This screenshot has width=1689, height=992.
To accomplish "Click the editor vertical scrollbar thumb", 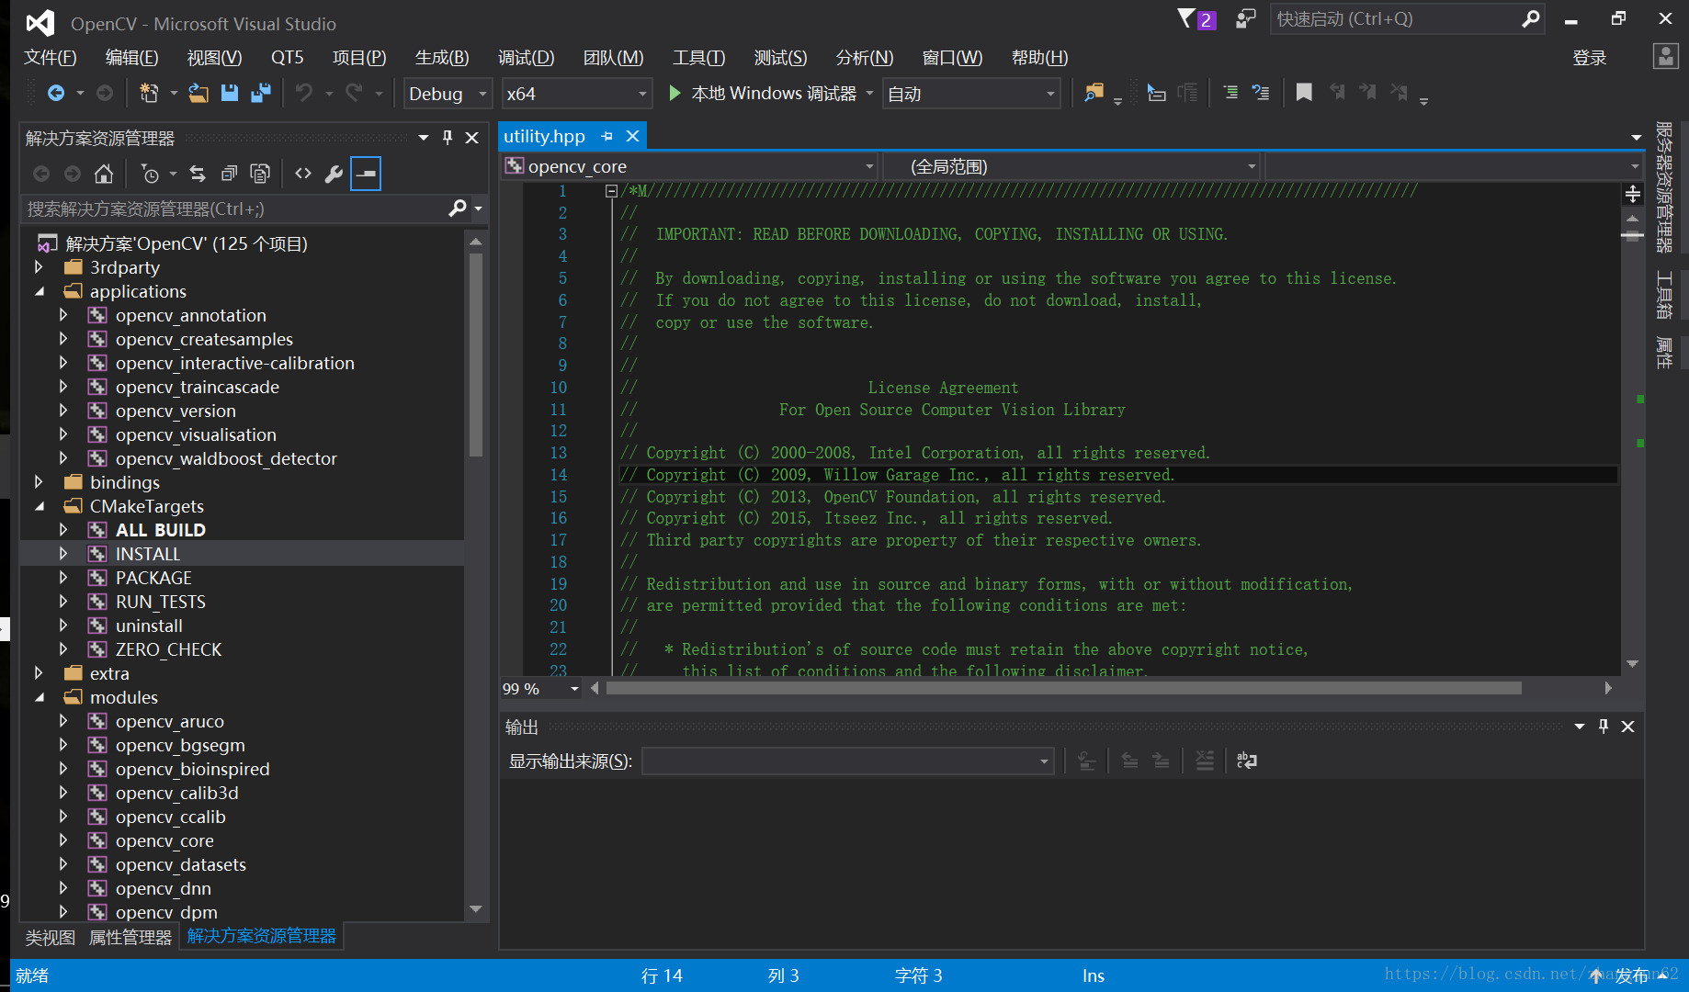I will tap(1633, 236).
